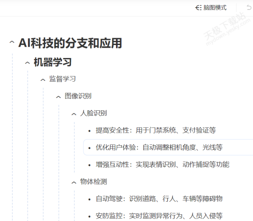Collapse the AI科技的分支和应用 root node
The width and height of the screenshot is (253, 221).
click(x=12, y=43)
